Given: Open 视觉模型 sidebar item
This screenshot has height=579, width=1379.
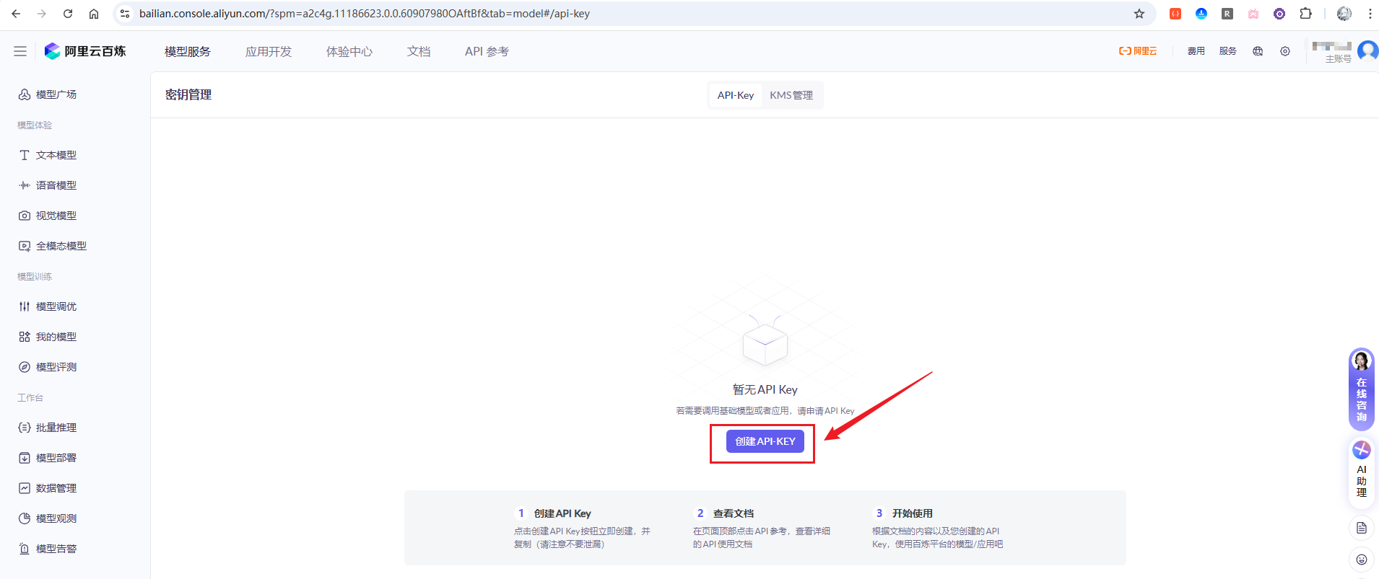Looking at the screenshot, I should (56, 216).
